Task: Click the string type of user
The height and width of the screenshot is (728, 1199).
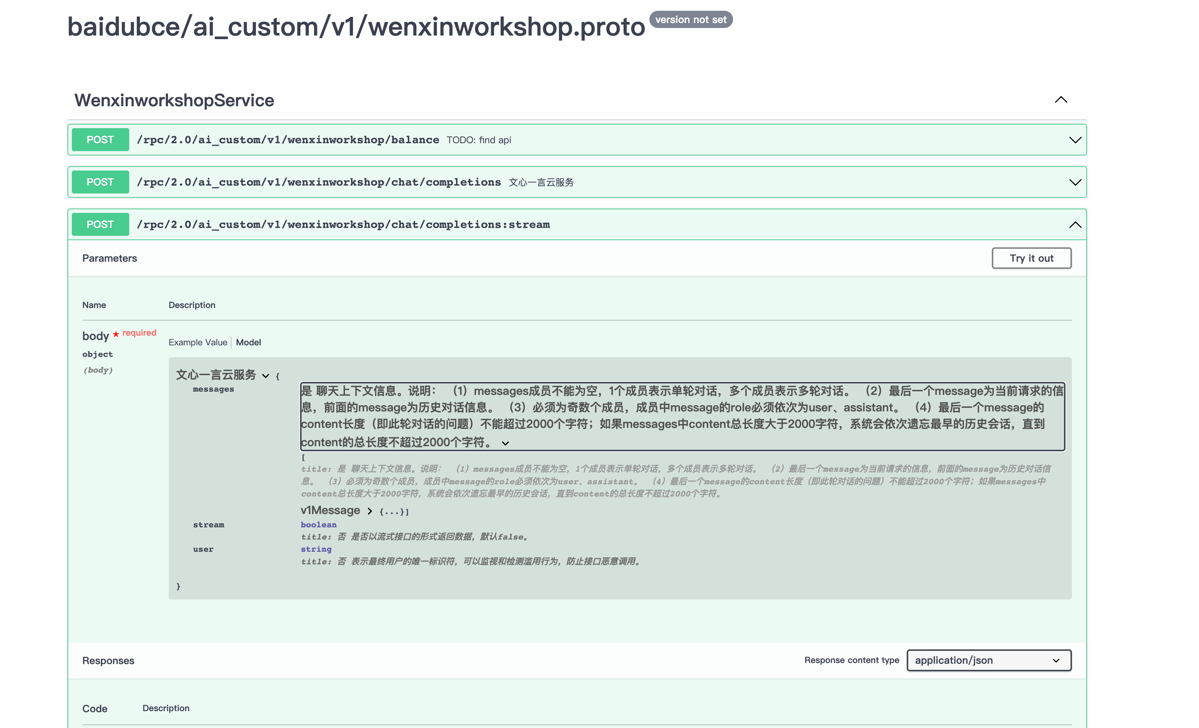Action: tap(316, 549)
